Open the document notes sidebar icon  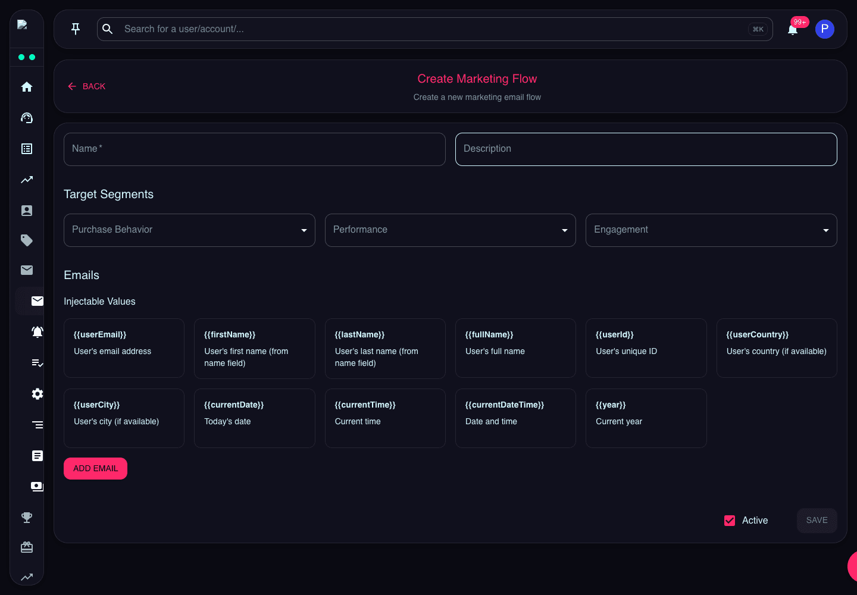click(37, 456)
